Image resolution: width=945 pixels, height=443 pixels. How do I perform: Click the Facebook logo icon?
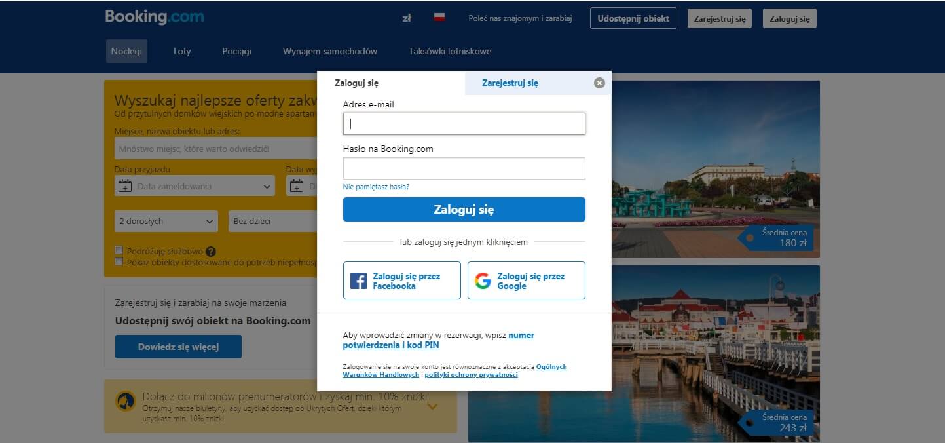[x=358, y=281]
